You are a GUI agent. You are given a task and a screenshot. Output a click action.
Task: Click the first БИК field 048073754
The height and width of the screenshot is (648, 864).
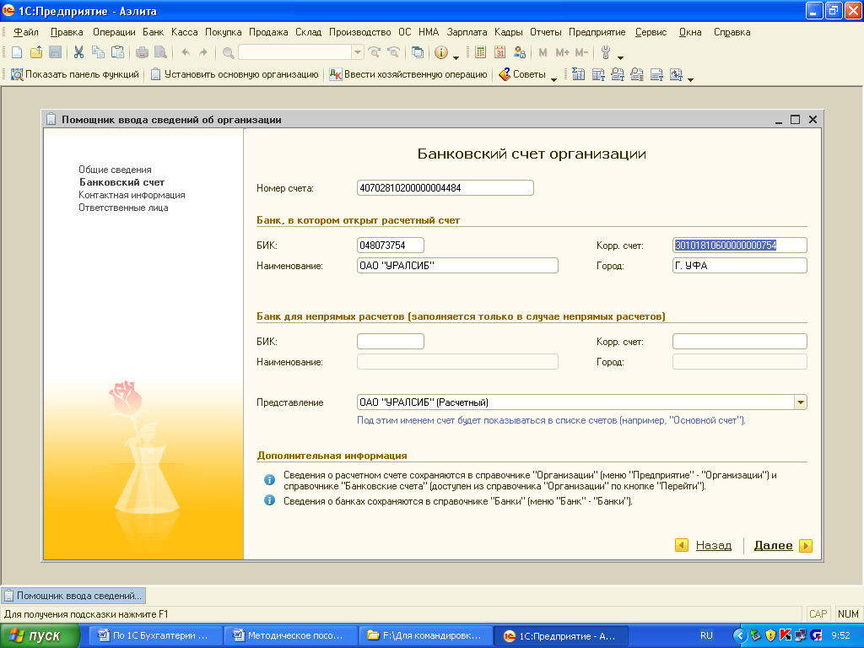[x=391, y=246]
